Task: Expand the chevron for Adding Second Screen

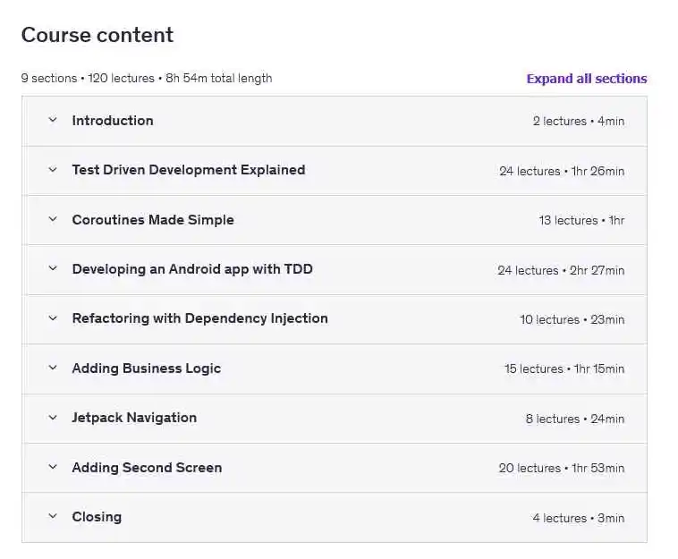Action: click(53, 468)
